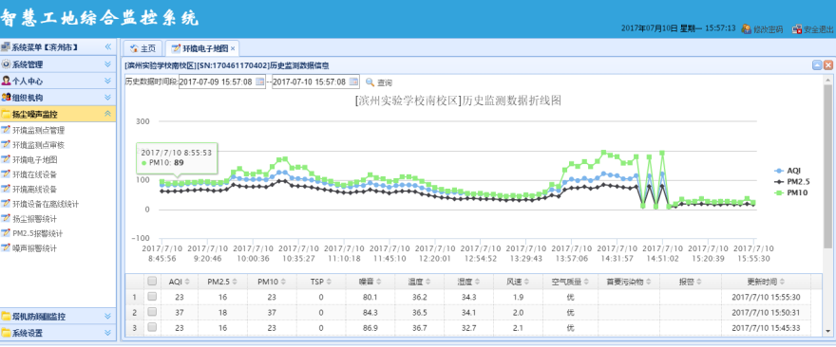The width and height of the screenshot is (836, 347).
Task: Sort by 空气质量 column header
Action: 571,282
